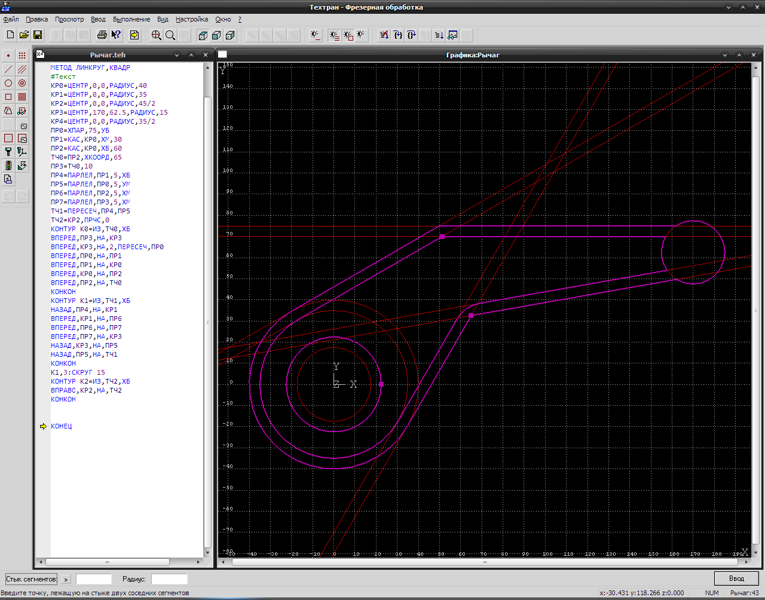
Task: Save the program with the floppy disk icon
Action: point(38,35)
